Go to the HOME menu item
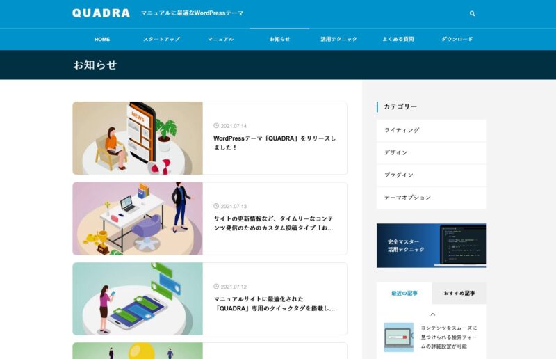The height and width of the screenshot is (359, 556). (x=102, y=39)
